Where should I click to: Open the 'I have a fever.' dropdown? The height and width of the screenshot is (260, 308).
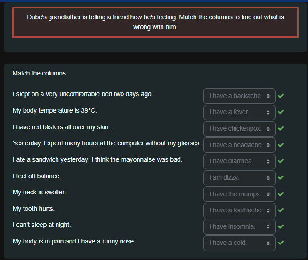point(239,112)
